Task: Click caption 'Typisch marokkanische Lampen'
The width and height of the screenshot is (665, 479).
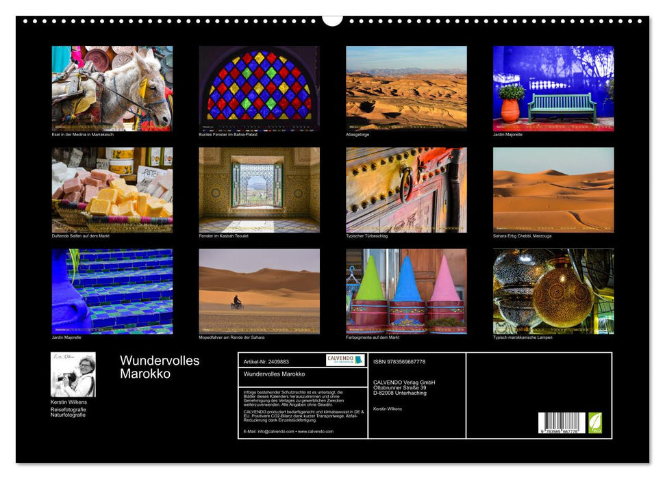Action: pyautogui.click(x=523, y=337)
